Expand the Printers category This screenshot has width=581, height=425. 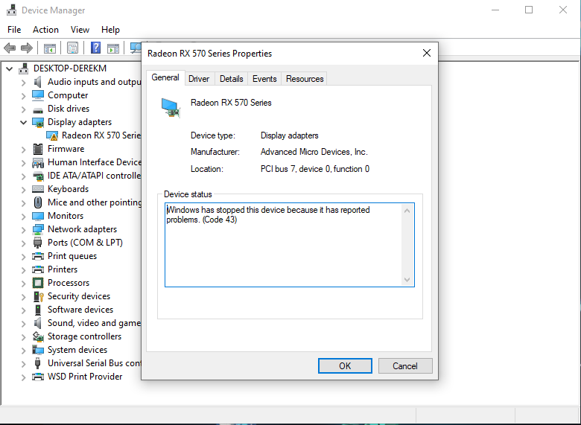coord(23,269)
